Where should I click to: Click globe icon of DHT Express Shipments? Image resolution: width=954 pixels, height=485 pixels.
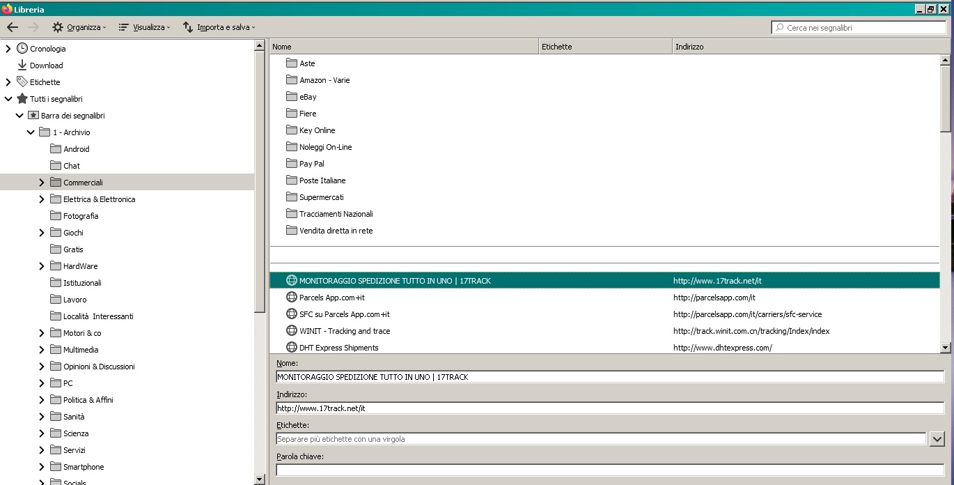(292, 347)
